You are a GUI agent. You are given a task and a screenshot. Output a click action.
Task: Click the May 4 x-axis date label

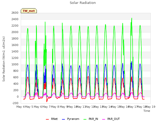tap(20, 107)
